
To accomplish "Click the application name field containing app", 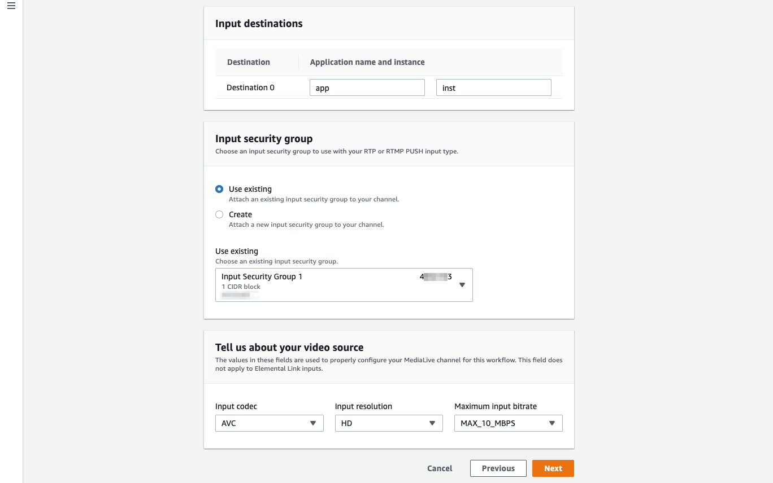I will click(367, 87).
